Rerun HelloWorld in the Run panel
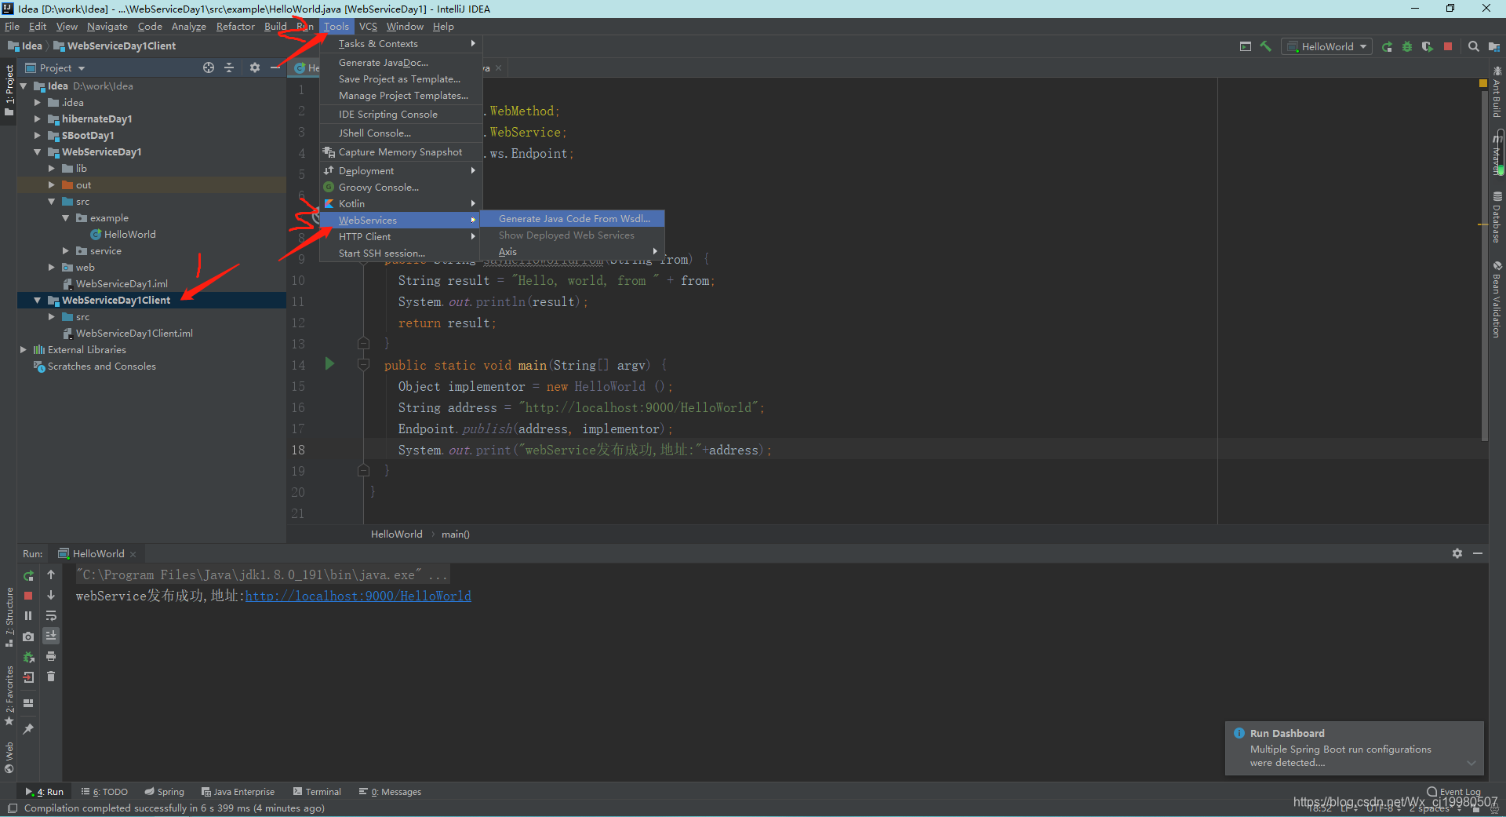Image resolution: width=1506 pixels, height=817 pixels. click(x=28, y=575)
